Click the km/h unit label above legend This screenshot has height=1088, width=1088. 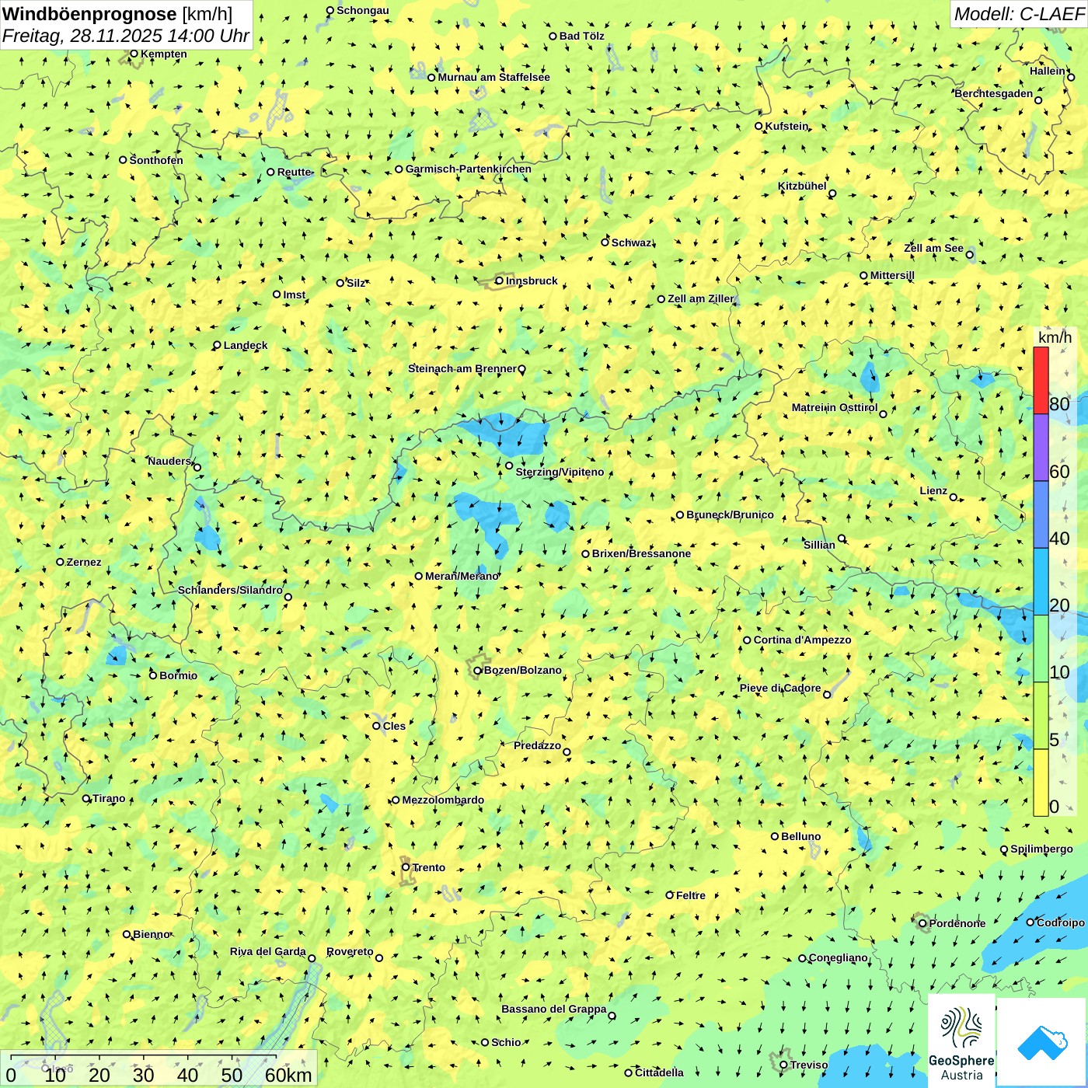pos(1055,337)
